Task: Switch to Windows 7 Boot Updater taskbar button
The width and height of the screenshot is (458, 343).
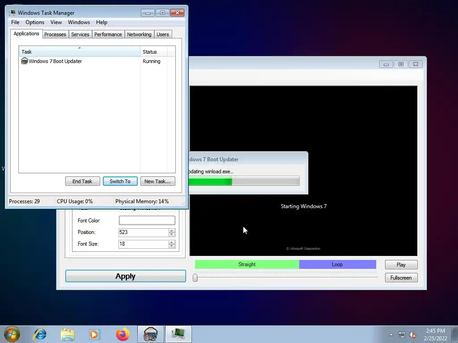Action: (150, 334)
